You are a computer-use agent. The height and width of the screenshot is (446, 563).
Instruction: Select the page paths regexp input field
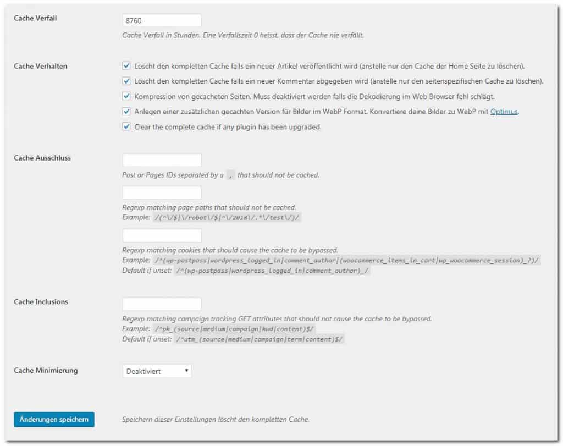pyautogui.click(x=162, y=192)
